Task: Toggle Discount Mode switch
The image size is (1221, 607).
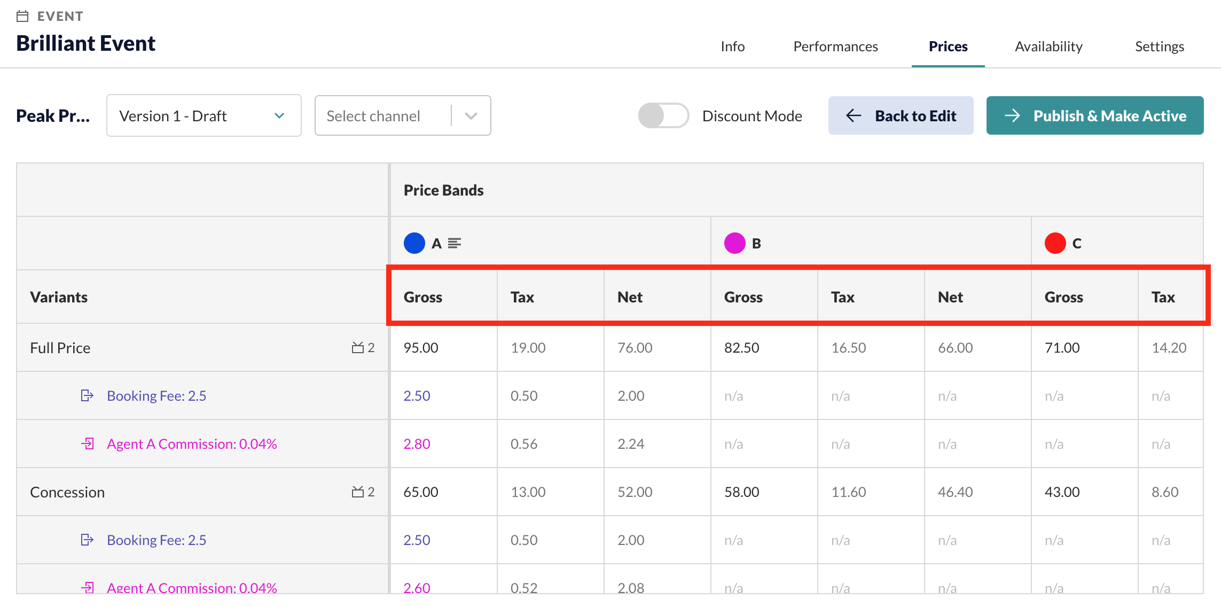Action: point(663,115)
